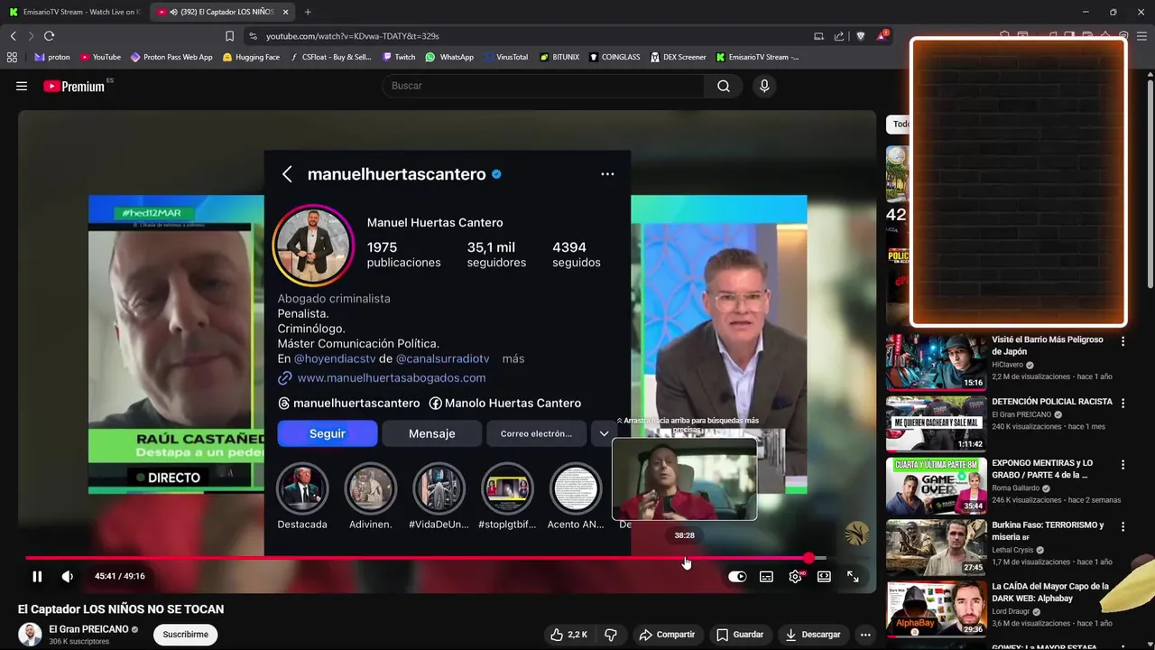Open WhatsApp bookmark
Image resolution: width=1155 pixels, height=650 pixels.
tap(449, 57)
